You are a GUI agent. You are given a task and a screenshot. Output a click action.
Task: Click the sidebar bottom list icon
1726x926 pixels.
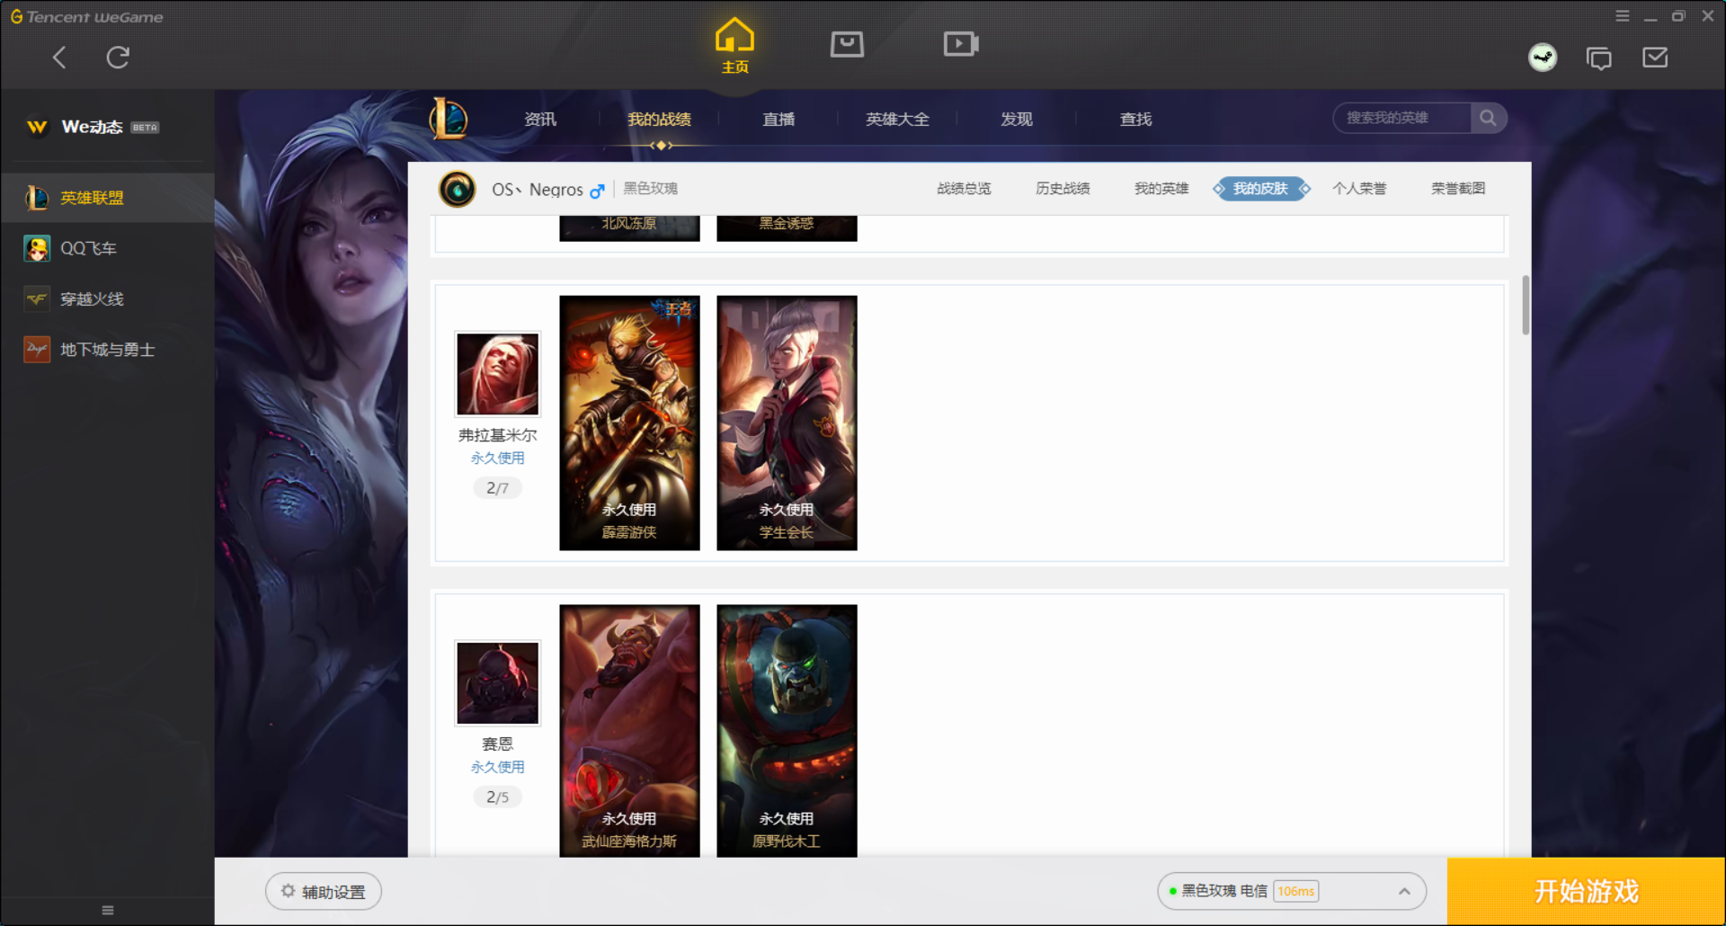108,910
